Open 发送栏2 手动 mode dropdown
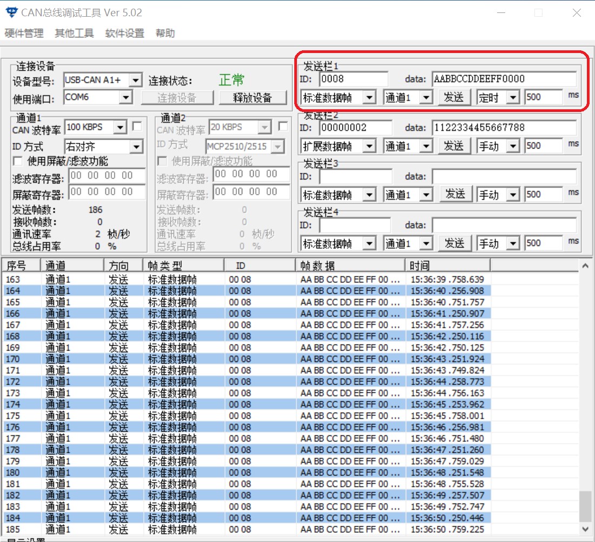This screenshot has width=595, height=542. click(513, 146)
